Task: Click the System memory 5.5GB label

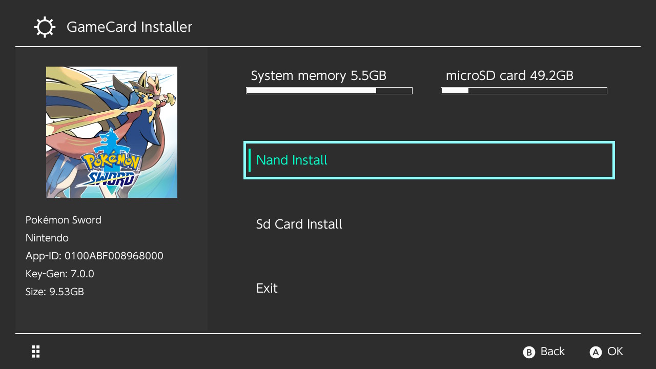Action: pyautogui.click(x=318, y=76)
